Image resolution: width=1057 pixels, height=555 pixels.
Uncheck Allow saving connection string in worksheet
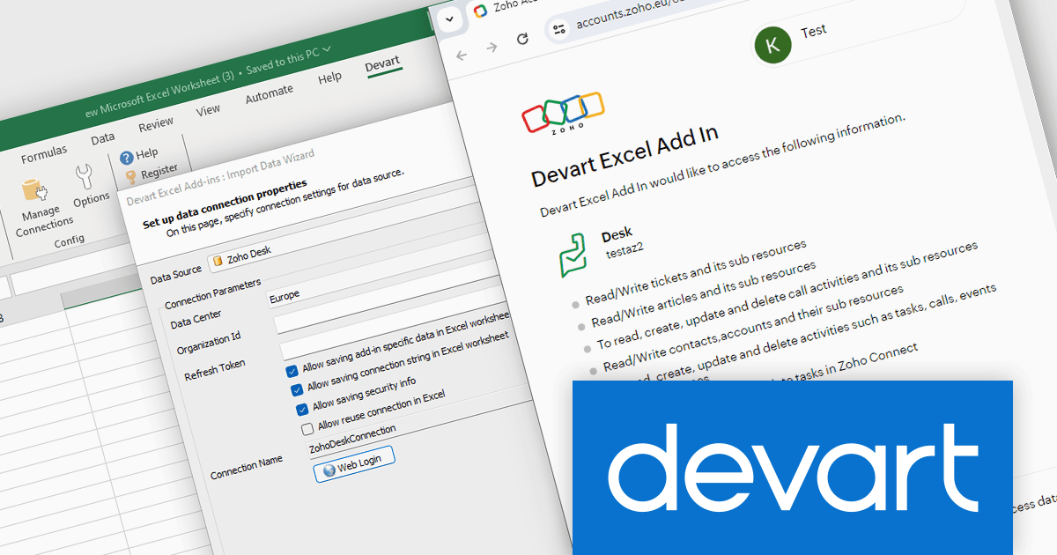pyautogui.click(x=296, y=389)
